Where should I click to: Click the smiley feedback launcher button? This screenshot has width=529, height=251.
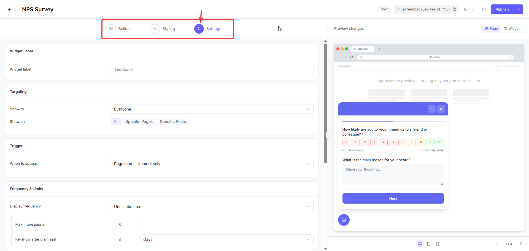(344, 220)
